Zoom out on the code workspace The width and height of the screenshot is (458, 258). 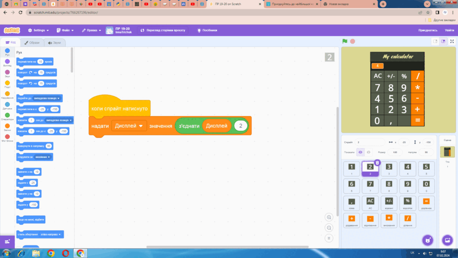[x=329, y=228]
